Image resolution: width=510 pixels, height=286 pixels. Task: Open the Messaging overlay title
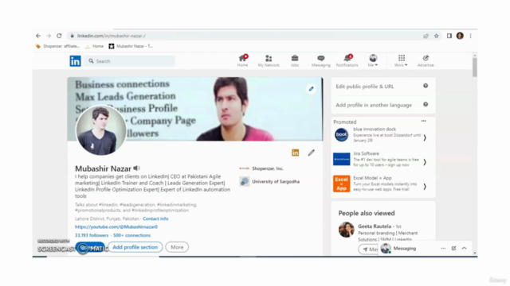pos(405,249)
